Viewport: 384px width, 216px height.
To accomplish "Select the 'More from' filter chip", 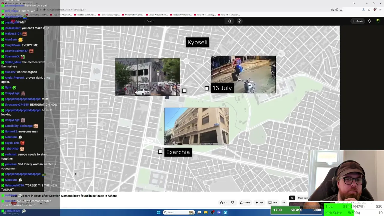I will 303,198.
